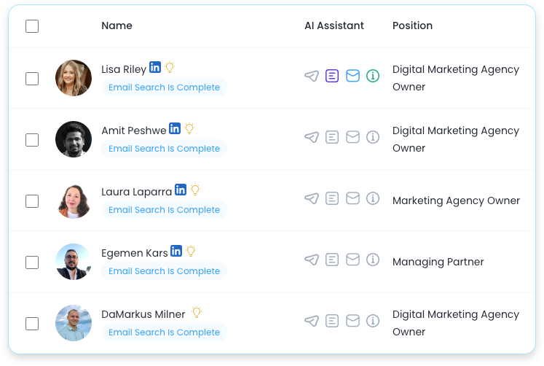
Task: Click the lightbulb icon beside Amit Peshwe
Action: pos(189,128)
